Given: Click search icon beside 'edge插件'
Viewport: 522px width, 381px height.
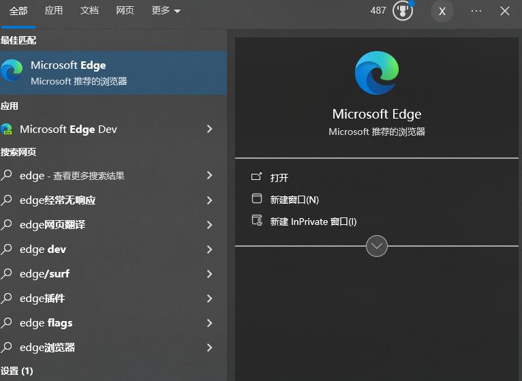Looking at the screenshot, I should [6, 299].
